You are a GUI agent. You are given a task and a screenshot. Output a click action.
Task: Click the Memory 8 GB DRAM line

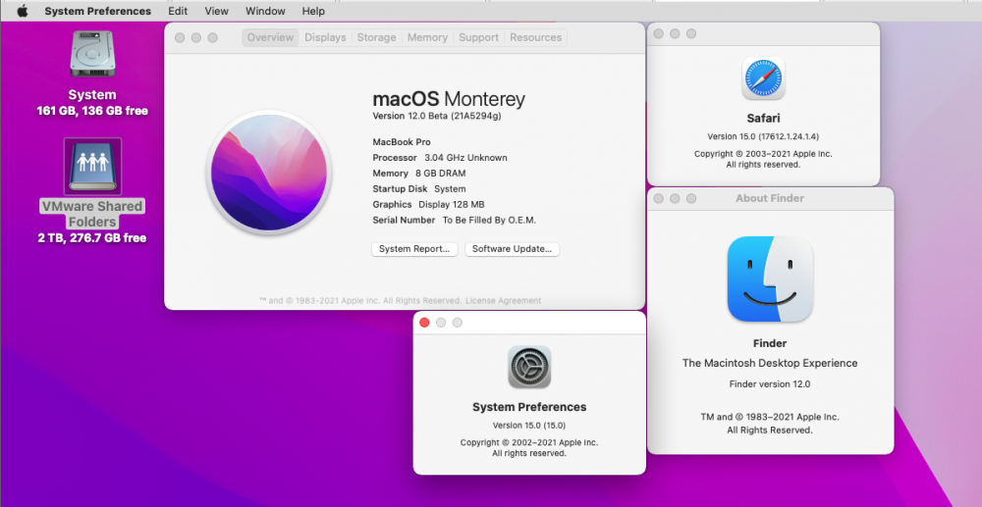(x=419, y=174)
